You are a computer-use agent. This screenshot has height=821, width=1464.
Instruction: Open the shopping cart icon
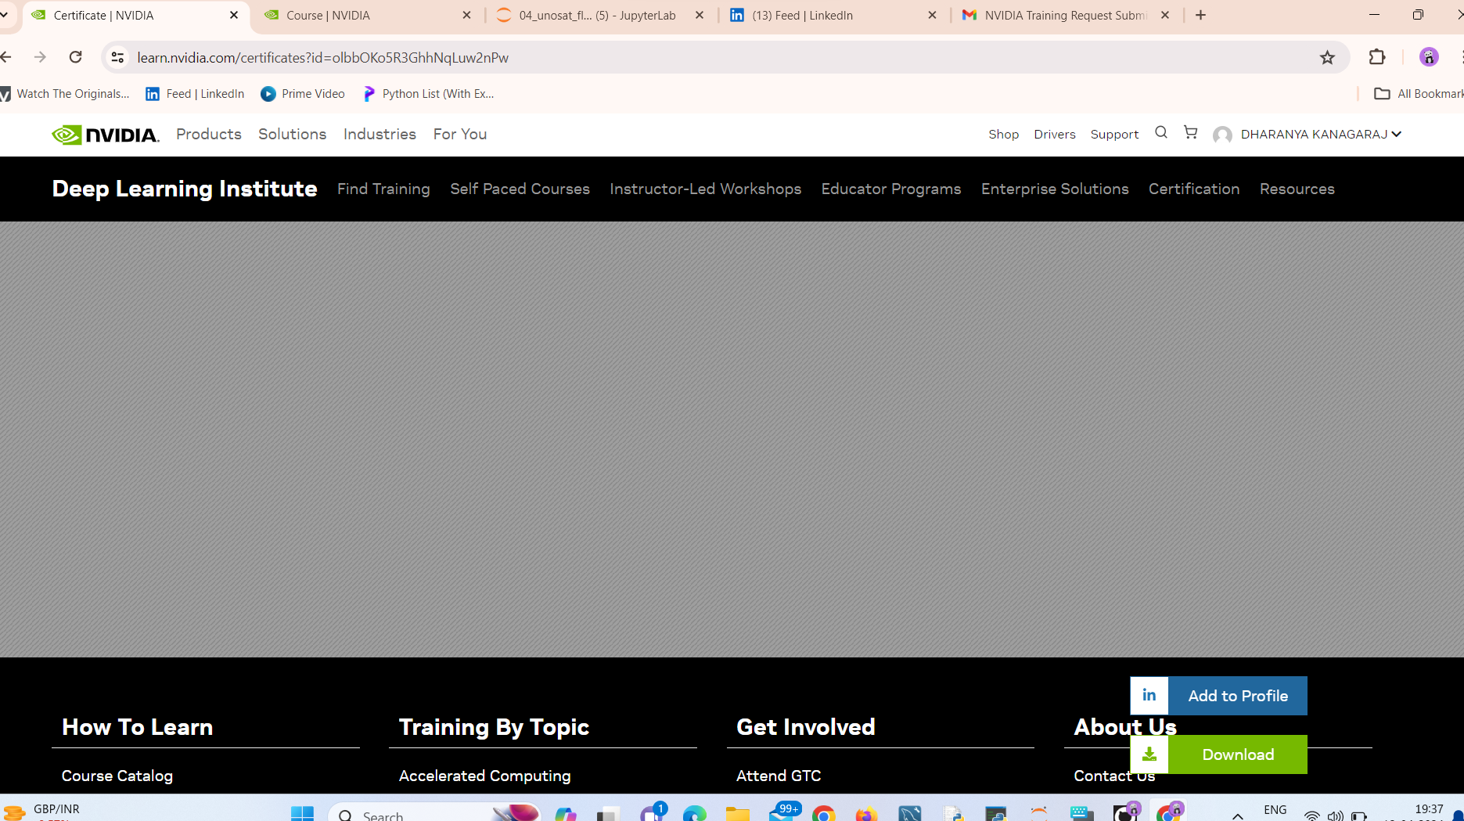pyautogui.click(x=1191, y=133)
